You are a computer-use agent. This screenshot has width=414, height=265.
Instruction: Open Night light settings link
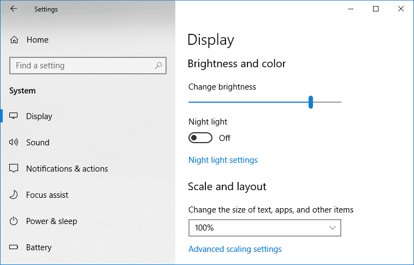coord(223,160)
